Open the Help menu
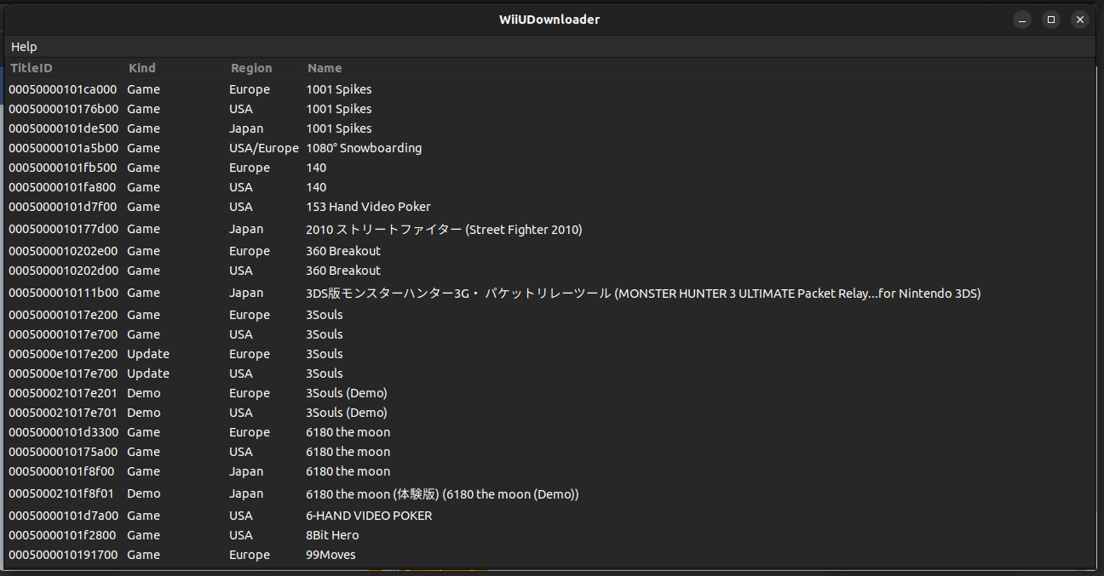The image size is (1104, 576). 24,47
